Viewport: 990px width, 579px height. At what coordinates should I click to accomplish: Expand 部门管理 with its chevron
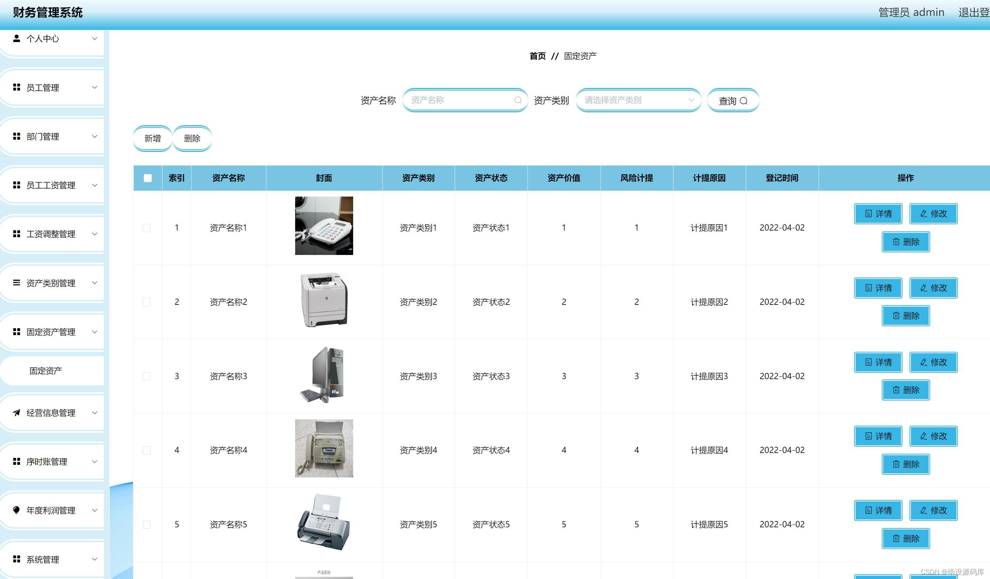(95, 136)
